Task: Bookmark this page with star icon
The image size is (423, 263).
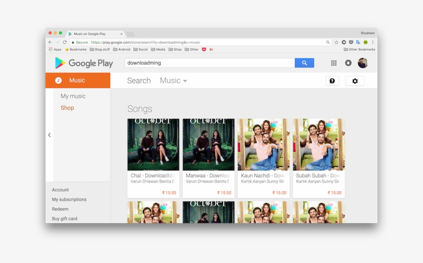Action: click(x=336, y=42)
